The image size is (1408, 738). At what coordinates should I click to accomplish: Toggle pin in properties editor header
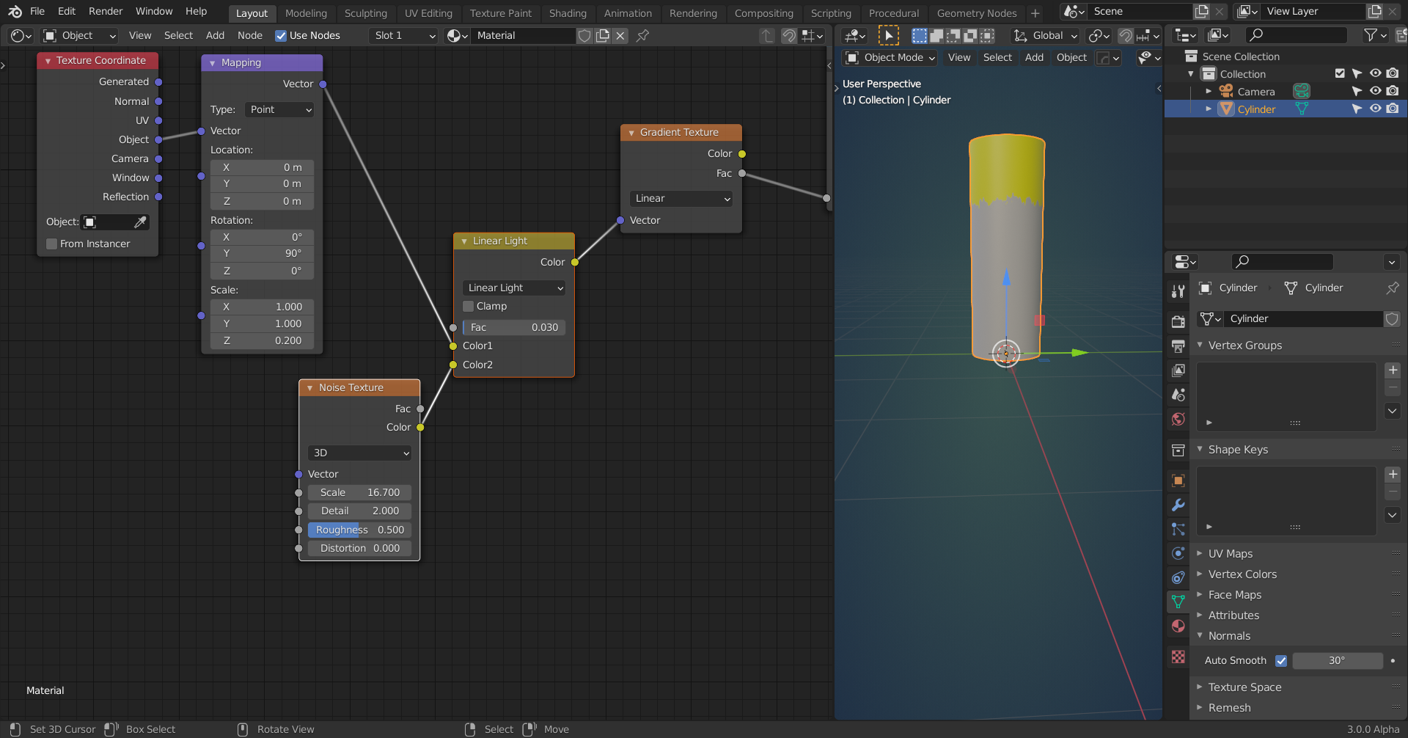coord(1392,288)
